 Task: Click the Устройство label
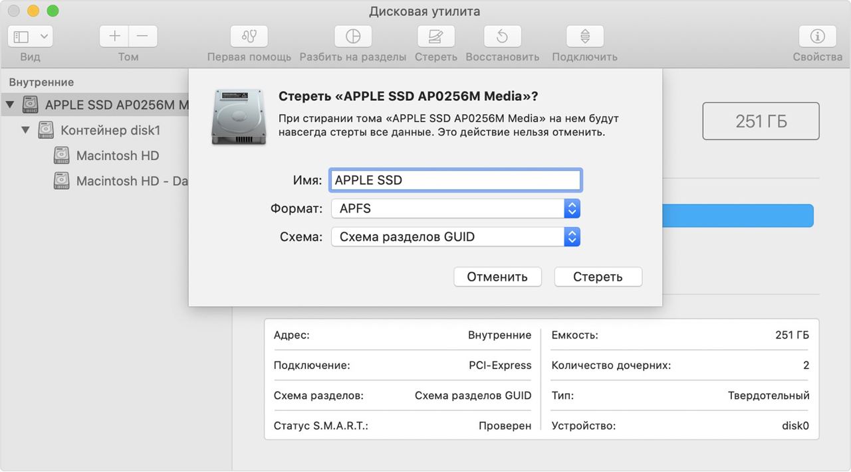click(x=584, y=426)
